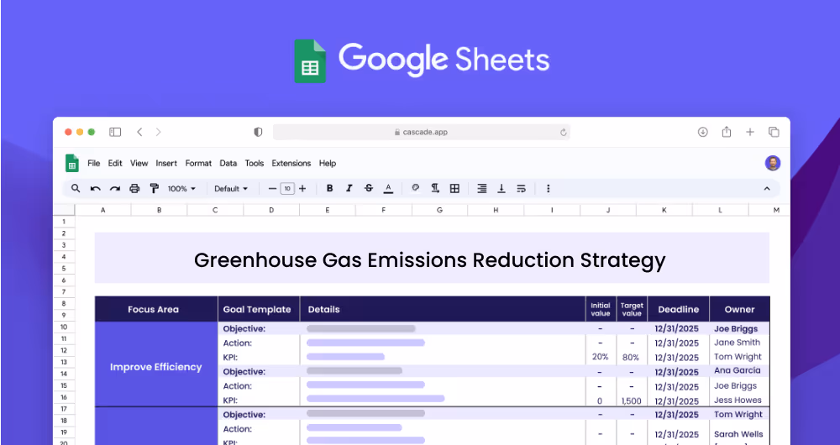Click the Goal Template header cell
The image size is (840, 445).
260,309
